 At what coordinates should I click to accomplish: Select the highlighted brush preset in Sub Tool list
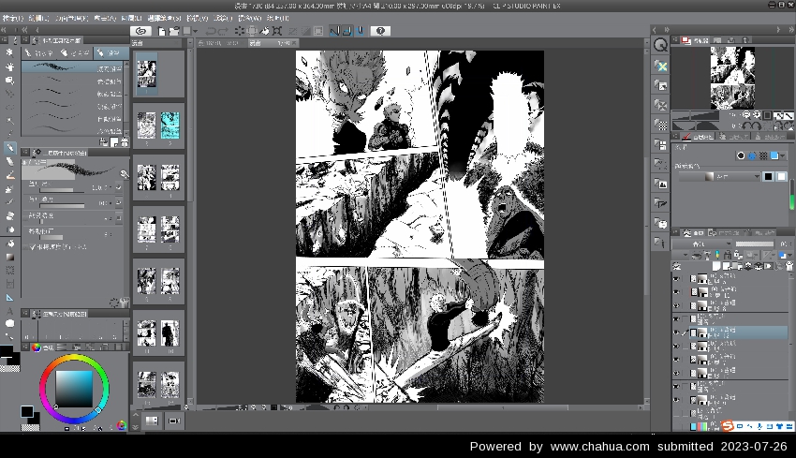click(x=72, y=67)
